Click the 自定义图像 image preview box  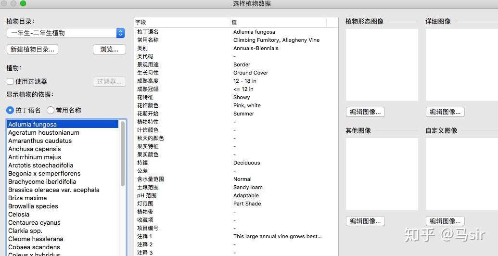(462, 174)
